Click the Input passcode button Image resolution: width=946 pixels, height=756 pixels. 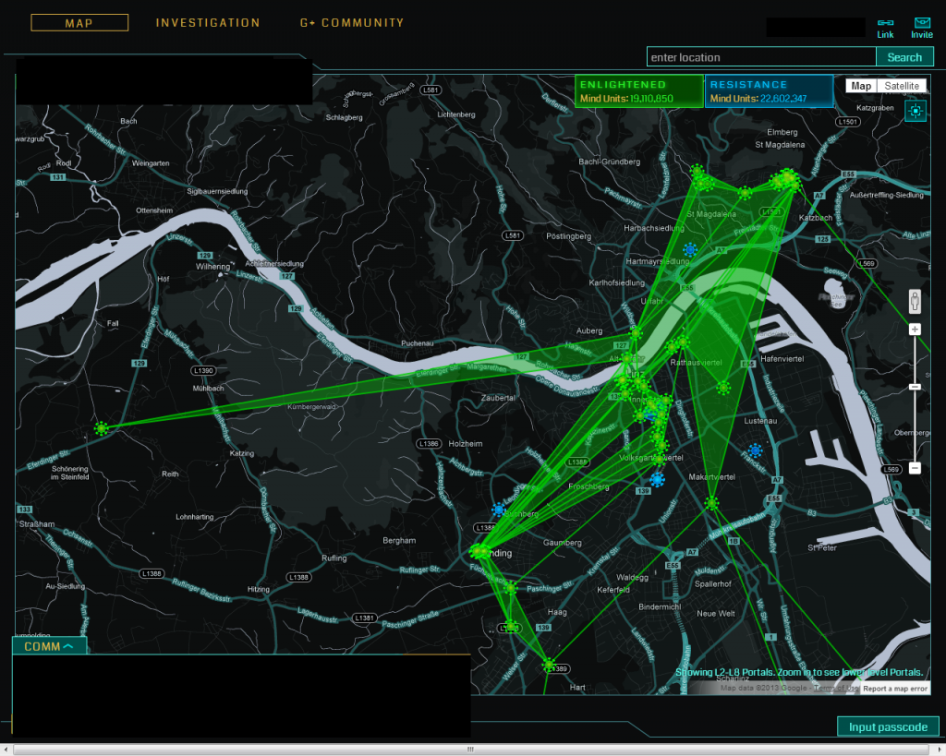[x=888, y=727]
